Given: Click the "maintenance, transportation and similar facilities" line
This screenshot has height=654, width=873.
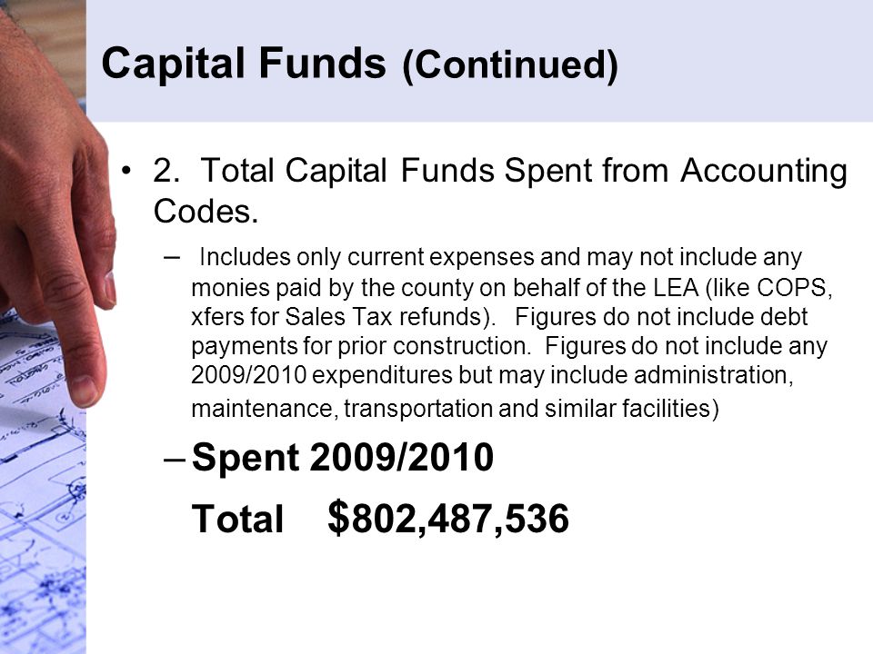Looking at the screenshot, I should coord(455,409).
